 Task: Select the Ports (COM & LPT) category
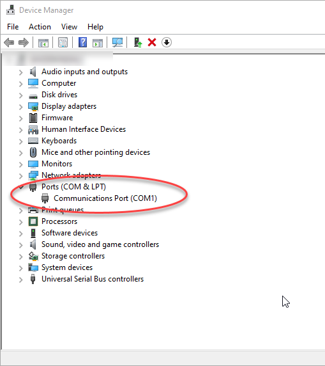tap(73, 187)
